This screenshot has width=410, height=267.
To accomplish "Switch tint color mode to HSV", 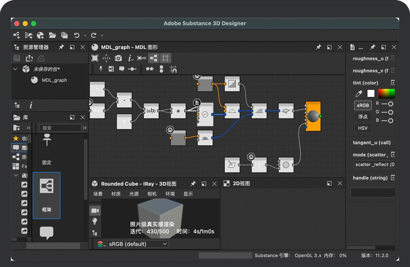I will point(362,128).
